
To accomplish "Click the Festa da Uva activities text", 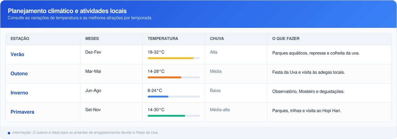I will (308, 72).
